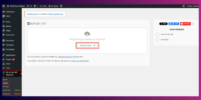This screenshot has height=100, width=201.
Task: Click the Posts pushpin icon
Action: pyautogui.click(x=4, y=22)
